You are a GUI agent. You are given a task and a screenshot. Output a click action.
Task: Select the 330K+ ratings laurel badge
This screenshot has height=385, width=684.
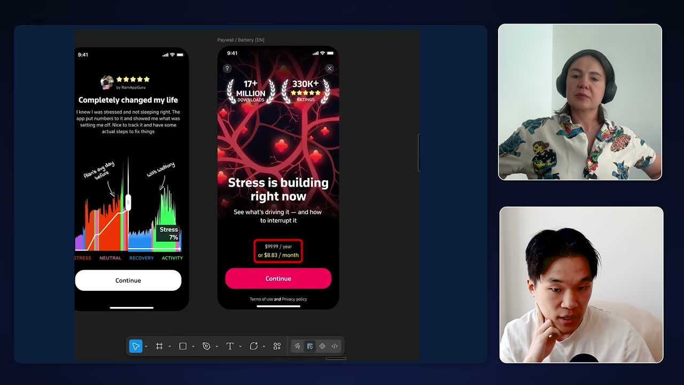(x=306, y=91)
